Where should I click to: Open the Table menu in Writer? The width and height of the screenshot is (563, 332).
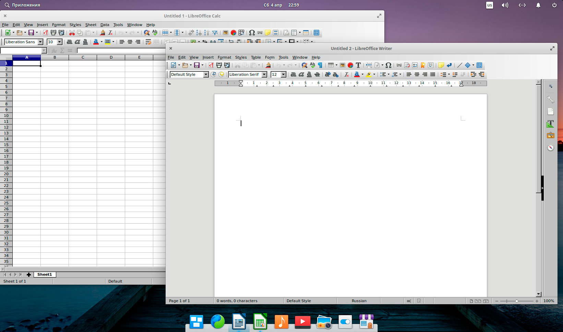255,57
